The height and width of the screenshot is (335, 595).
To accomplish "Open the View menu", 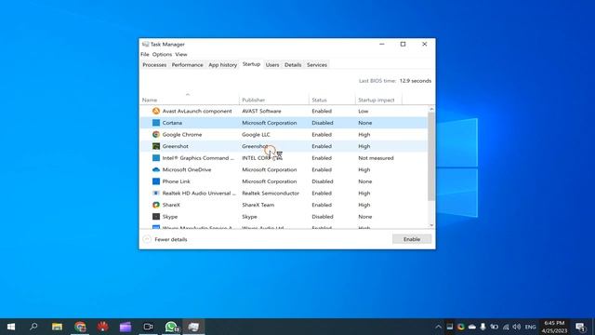I will (181, 54).
